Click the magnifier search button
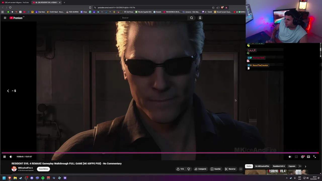Screen dimensions: 322x181 [191, 18]
